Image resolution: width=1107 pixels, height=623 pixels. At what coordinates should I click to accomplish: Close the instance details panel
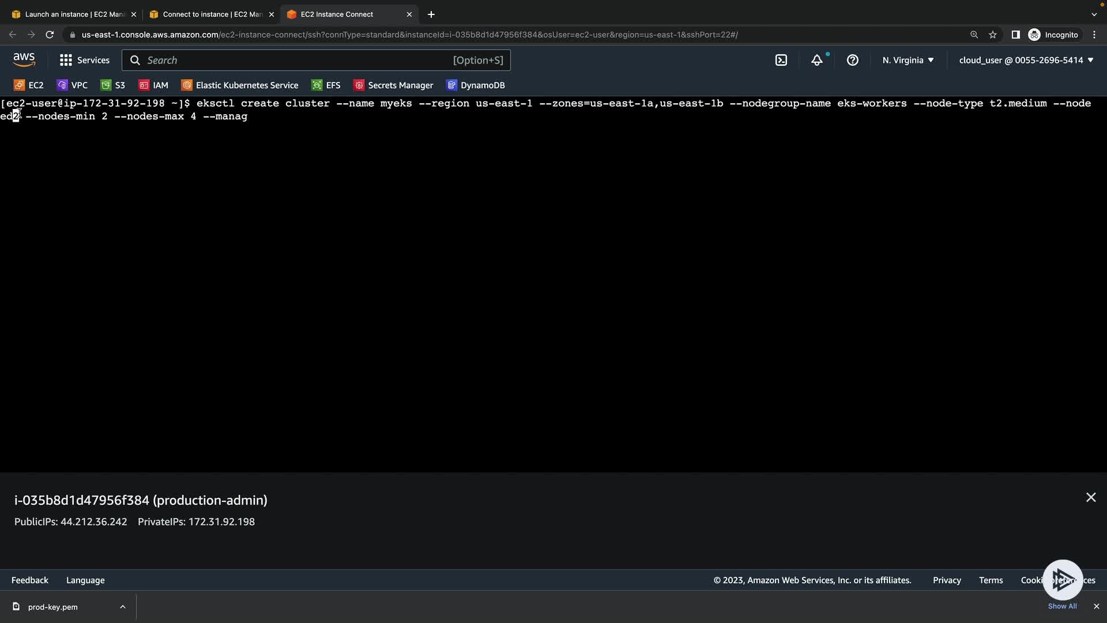click(x=1091, y=497)
